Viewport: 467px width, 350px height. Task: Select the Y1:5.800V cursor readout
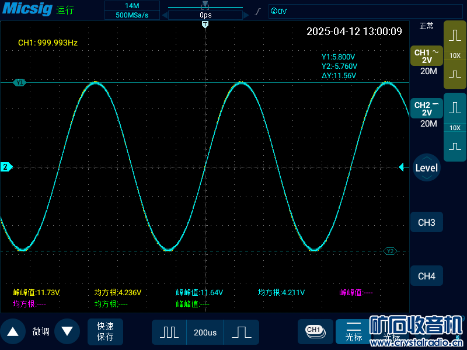tap(338, 57)
